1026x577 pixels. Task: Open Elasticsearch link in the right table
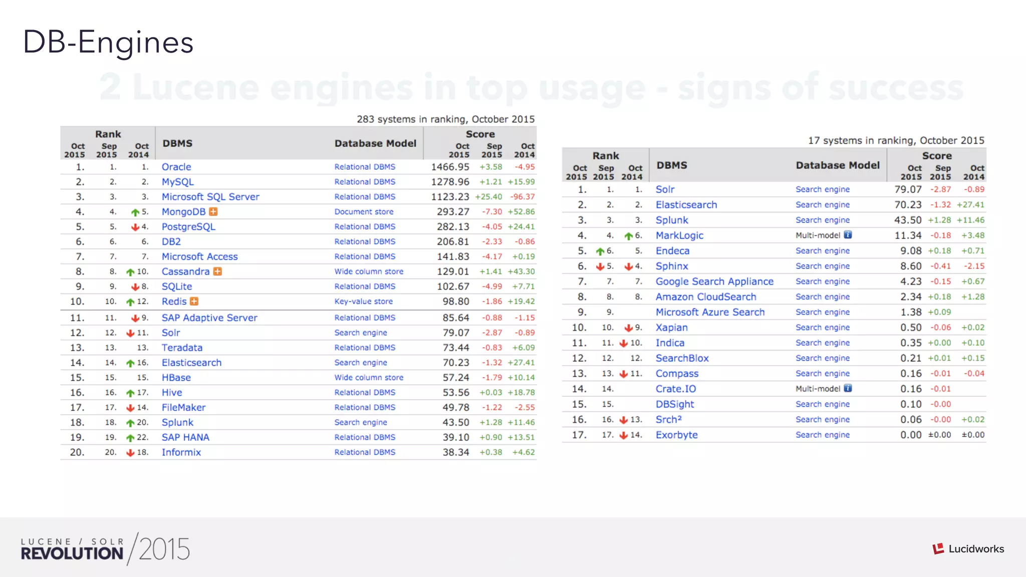pos(686,205)
